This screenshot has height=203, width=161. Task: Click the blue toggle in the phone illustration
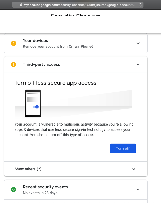[x=36, y=107]
